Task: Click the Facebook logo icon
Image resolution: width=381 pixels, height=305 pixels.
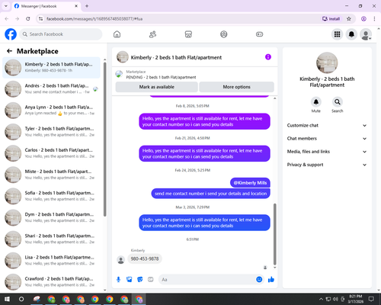Action: pos(11,34)
